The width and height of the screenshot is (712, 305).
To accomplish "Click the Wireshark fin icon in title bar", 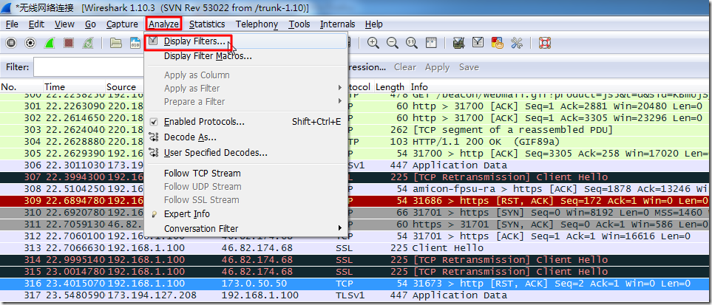I will tap(7, 7).
